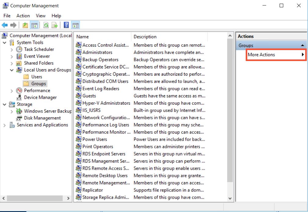The height and width of the screenshot is (212, 308).
Task: Expand the Windows Server Backup node
Action: tap(12, 112)
